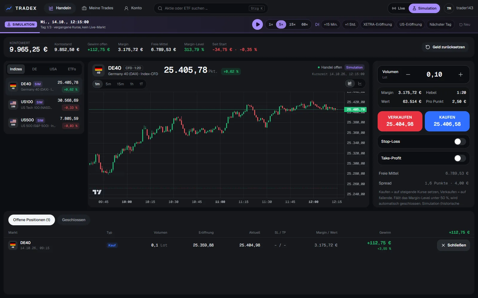Increase volume with the plus icon

(x=460, y=74)
